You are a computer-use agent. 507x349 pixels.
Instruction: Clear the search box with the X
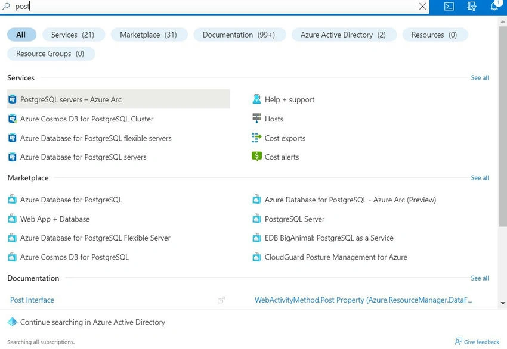(422, 6)
